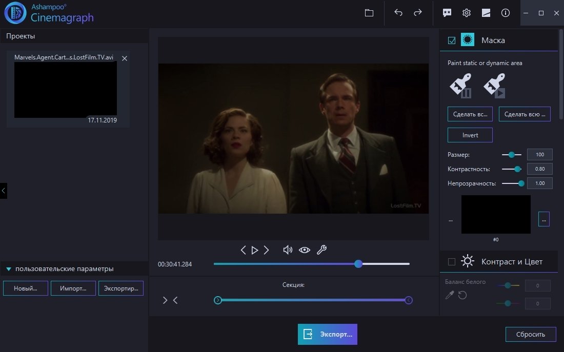This screenshot has height=352, width=564.
Task: Step to the previous frame
Action: point(243,250)
